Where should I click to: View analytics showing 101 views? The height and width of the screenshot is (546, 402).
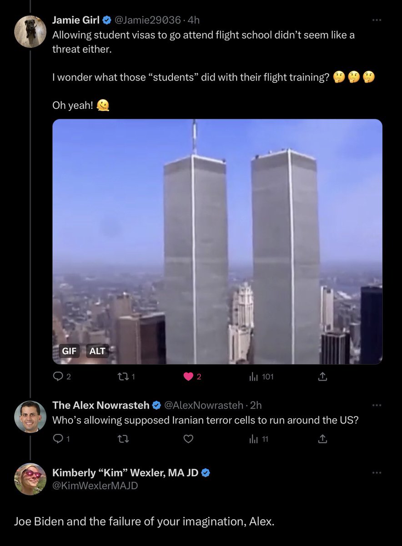(x=261, y=377)
